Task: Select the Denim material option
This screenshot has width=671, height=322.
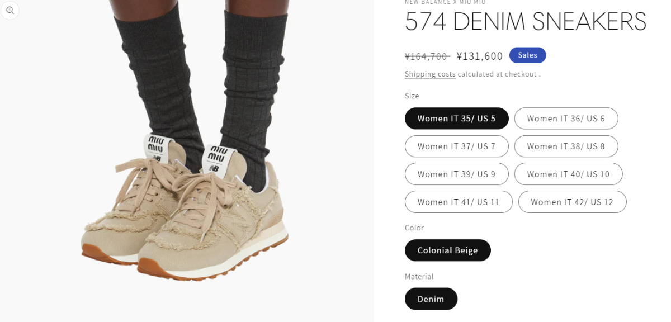Action: [x=431, y=299]
